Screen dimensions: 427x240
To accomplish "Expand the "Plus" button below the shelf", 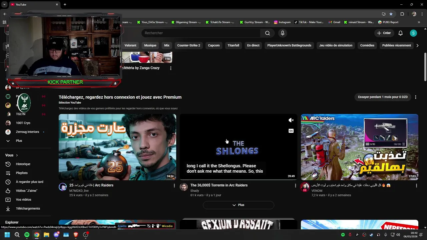I will pos(239,205).
